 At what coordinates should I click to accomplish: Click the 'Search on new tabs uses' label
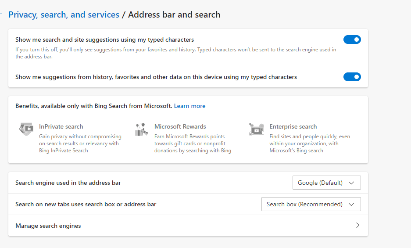[x=86, y=204]
